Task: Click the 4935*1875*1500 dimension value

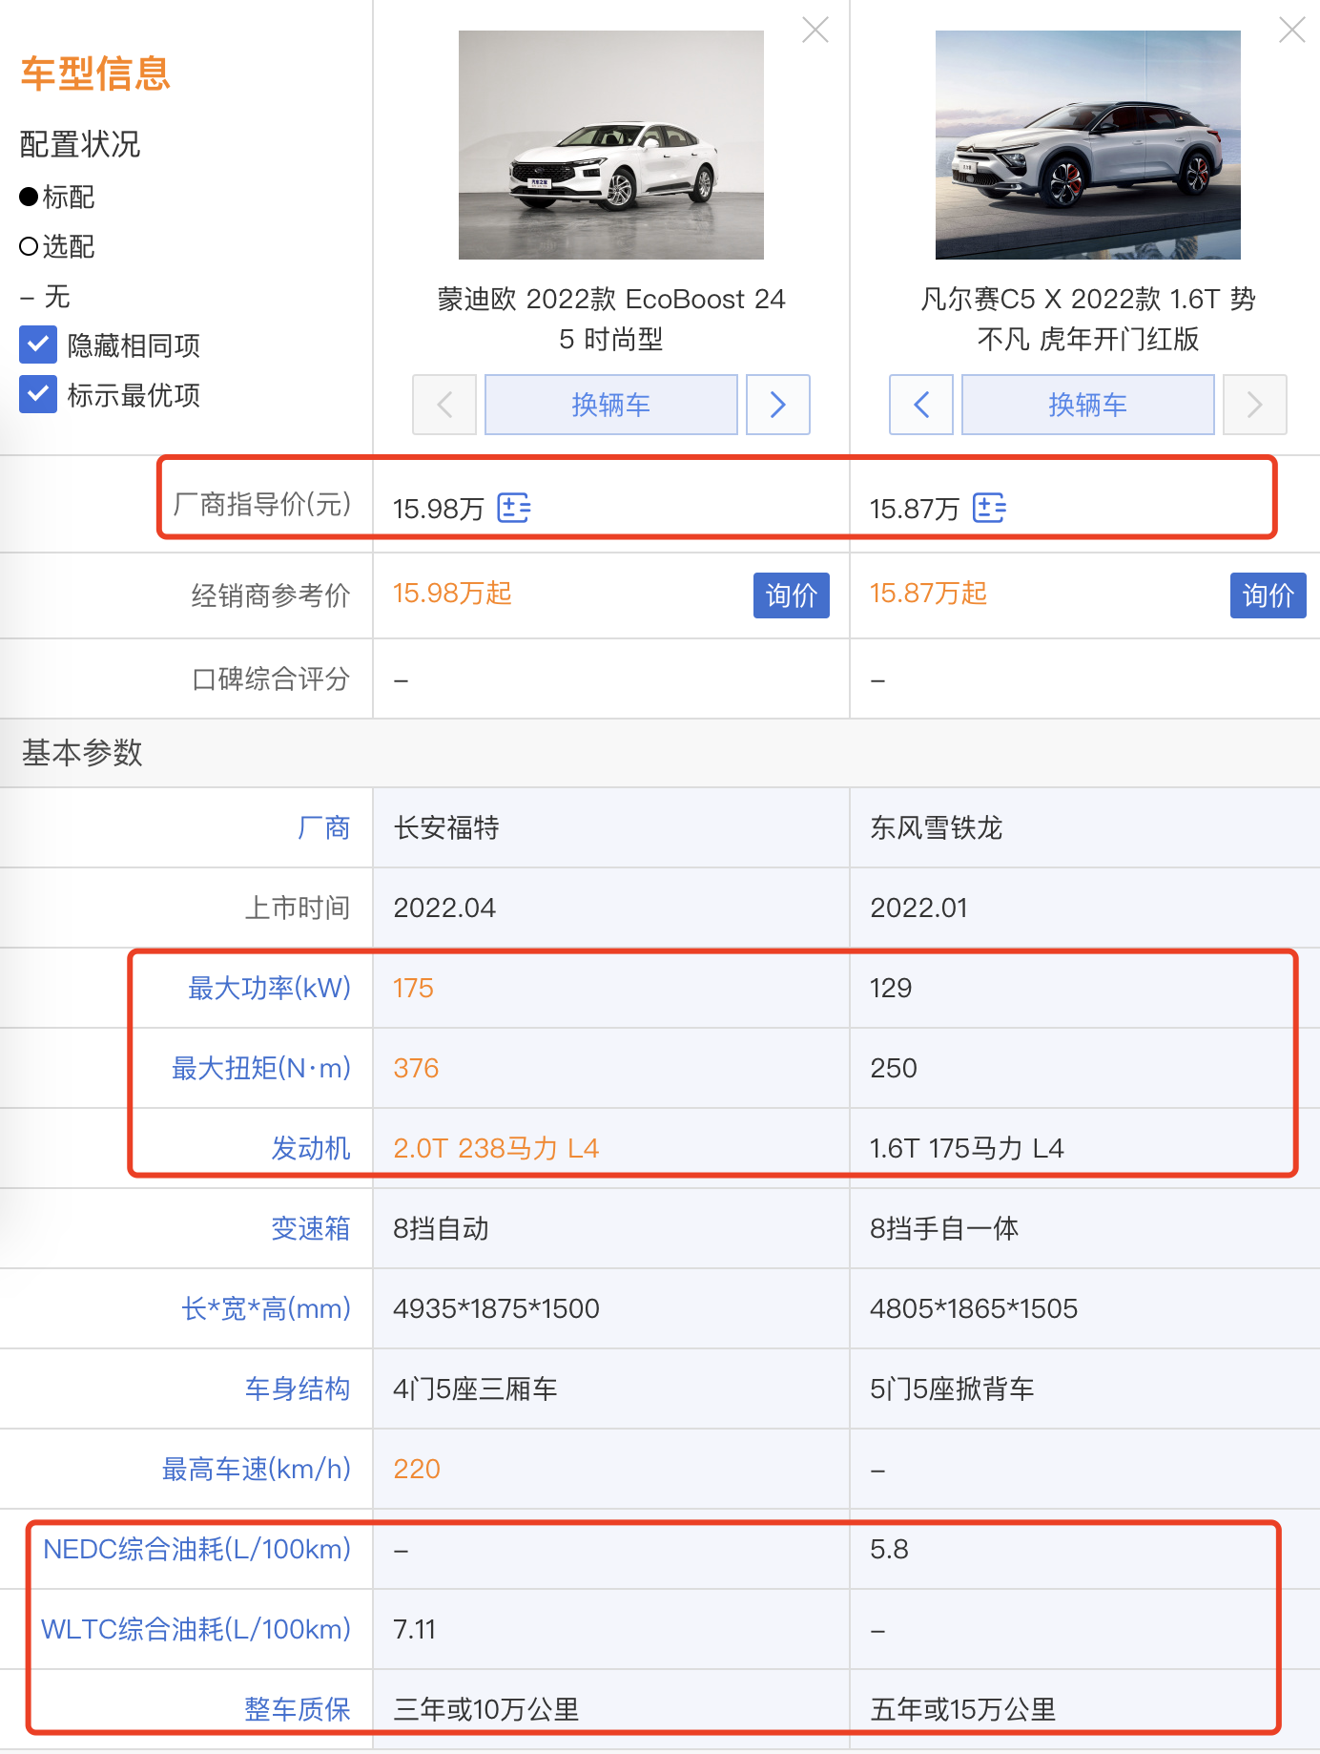Action: pos(496,1308)
